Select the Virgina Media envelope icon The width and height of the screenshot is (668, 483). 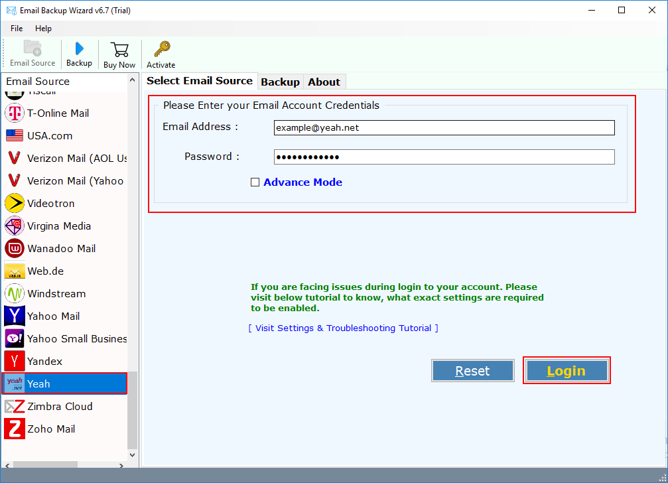[15, 226]
